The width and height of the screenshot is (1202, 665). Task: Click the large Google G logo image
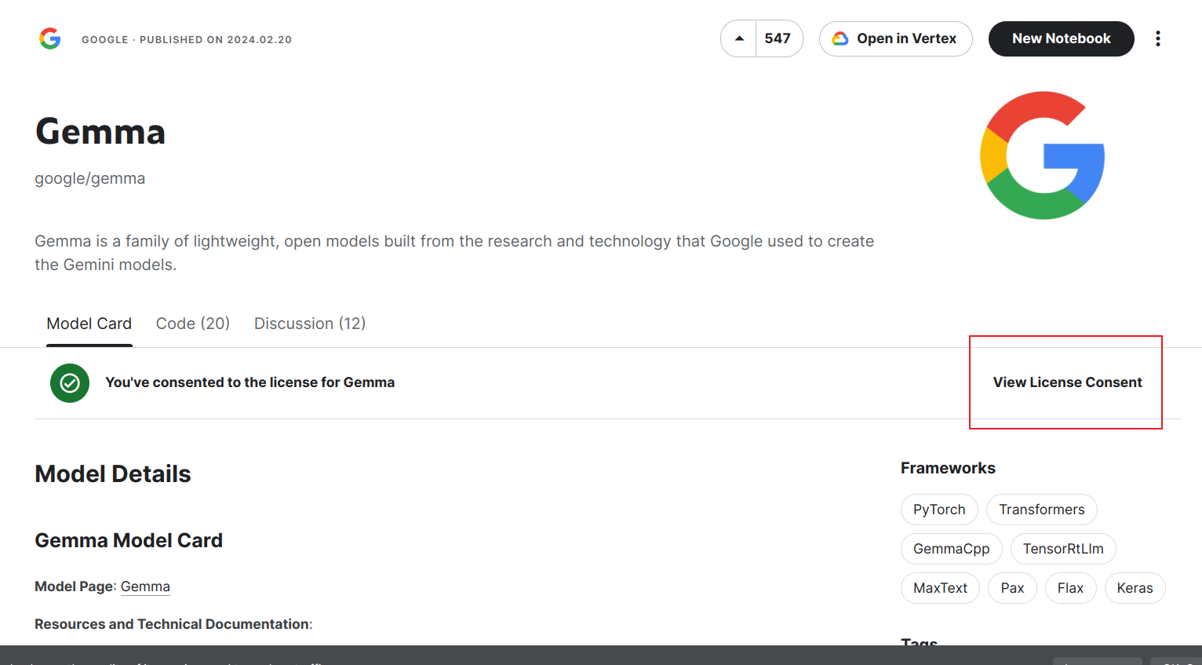1043,155
